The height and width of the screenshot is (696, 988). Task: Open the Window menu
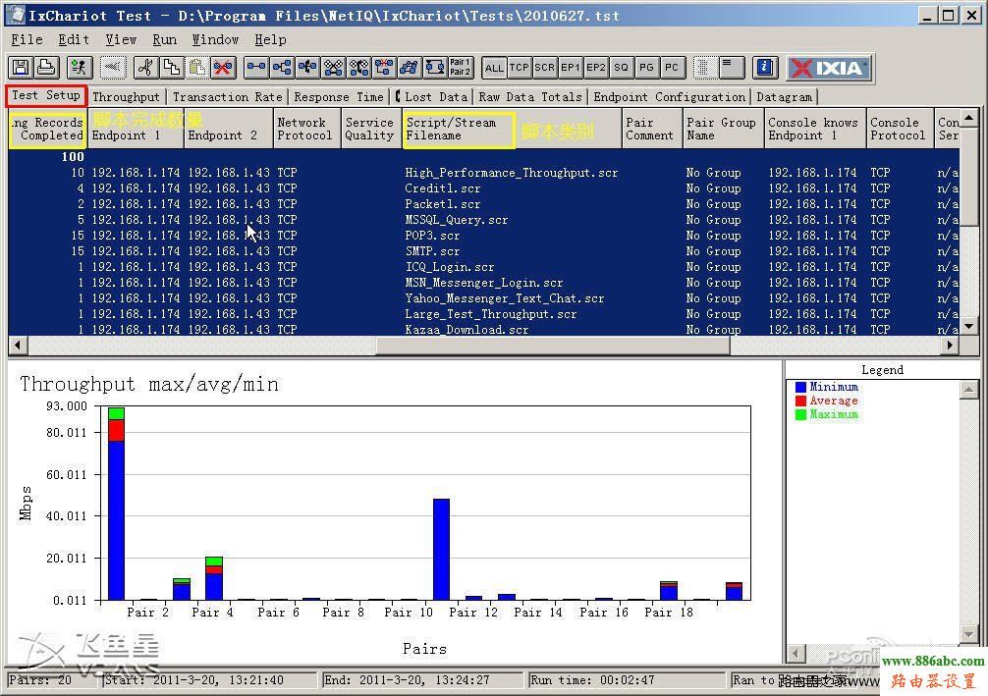[x=215, y=39]
